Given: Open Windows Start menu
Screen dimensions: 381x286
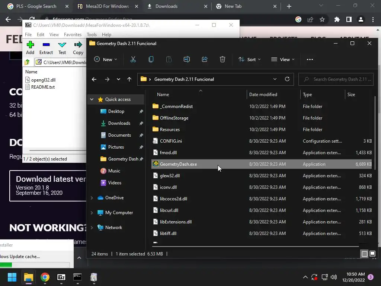Looking at the screenshot, I should click(x=12, y=277).
